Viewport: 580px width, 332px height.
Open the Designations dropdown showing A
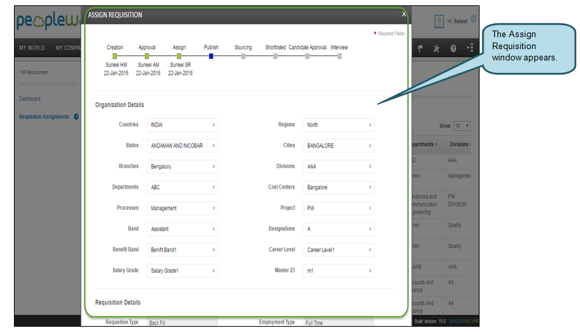coord(339,229)
